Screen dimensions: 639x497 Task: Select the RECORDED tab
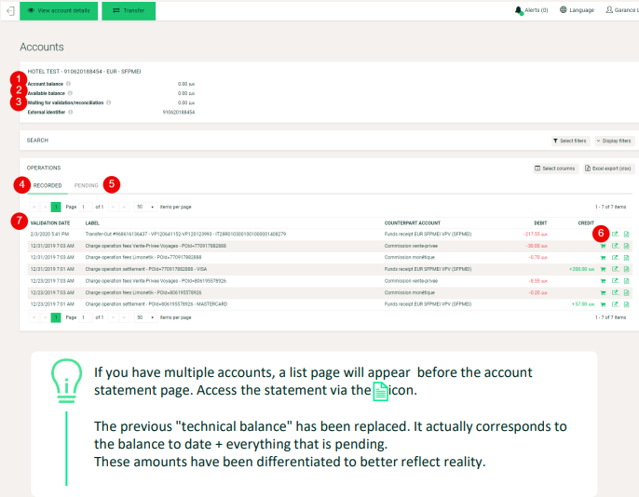pos(48,185)
